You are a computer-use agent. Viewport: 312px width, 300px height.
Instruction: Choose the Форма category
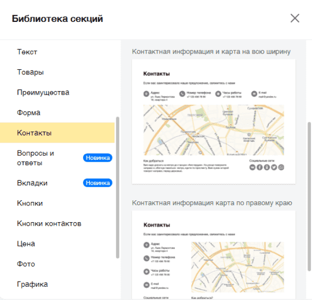29,112
